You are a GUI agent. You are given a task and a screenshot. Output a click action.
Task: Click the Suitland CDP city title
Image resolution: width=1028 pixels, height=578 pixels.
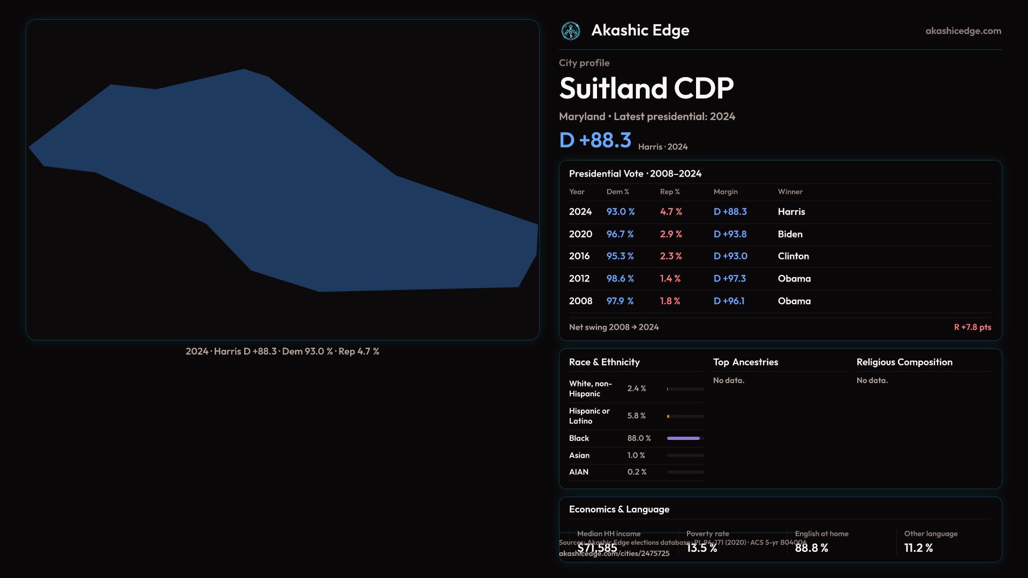click(x=646, y=88)
